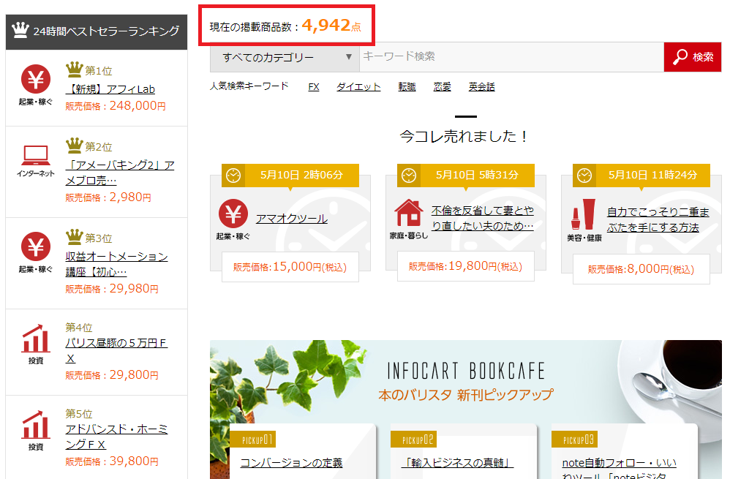The image size is (730, 479).
Task: Click the 販売価格:19,800円(税込) price box
Action: point(465,266)
